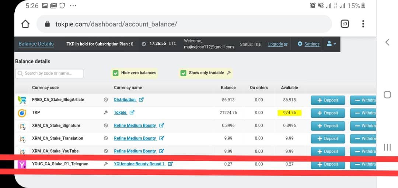This screenshot has width=398, height=188.
Task: Tap the browser home icon
Action: [x=25, y=24]
